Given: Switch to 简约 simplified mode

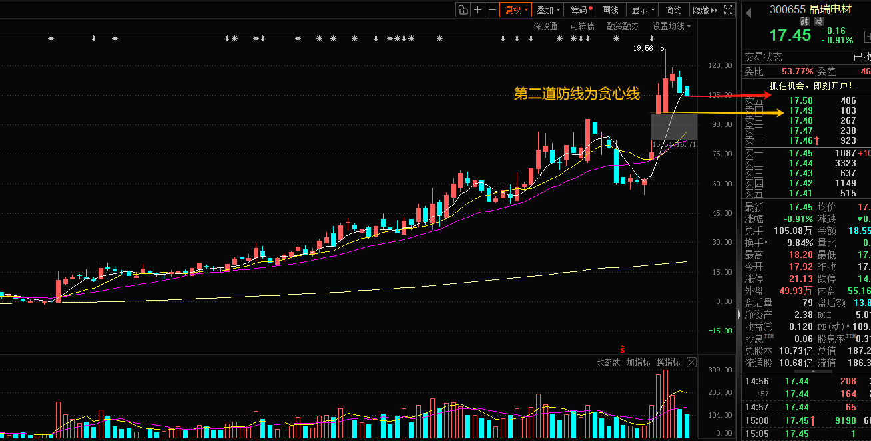Looking at the screenshot, I should 674,10.
